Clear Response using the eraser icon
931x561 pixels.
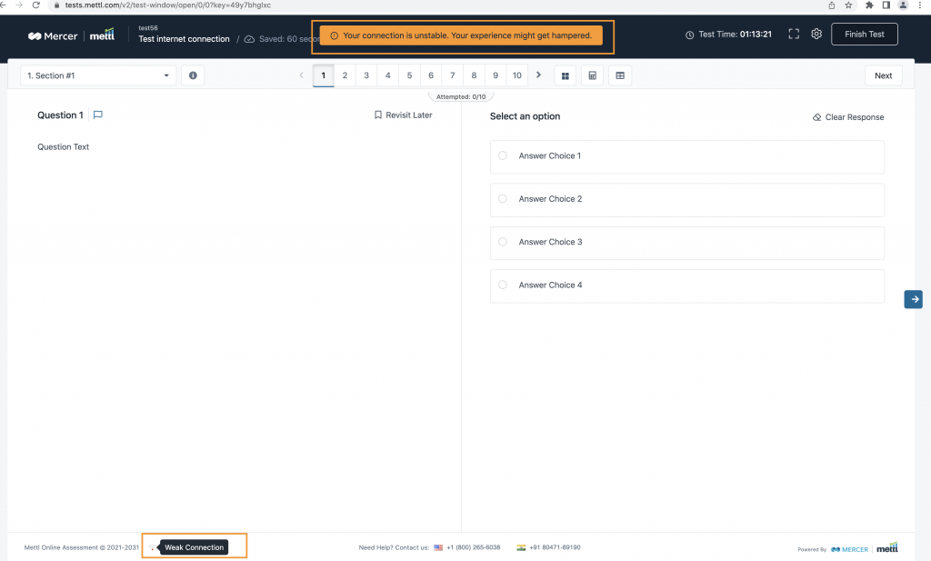tap(816, 116)
